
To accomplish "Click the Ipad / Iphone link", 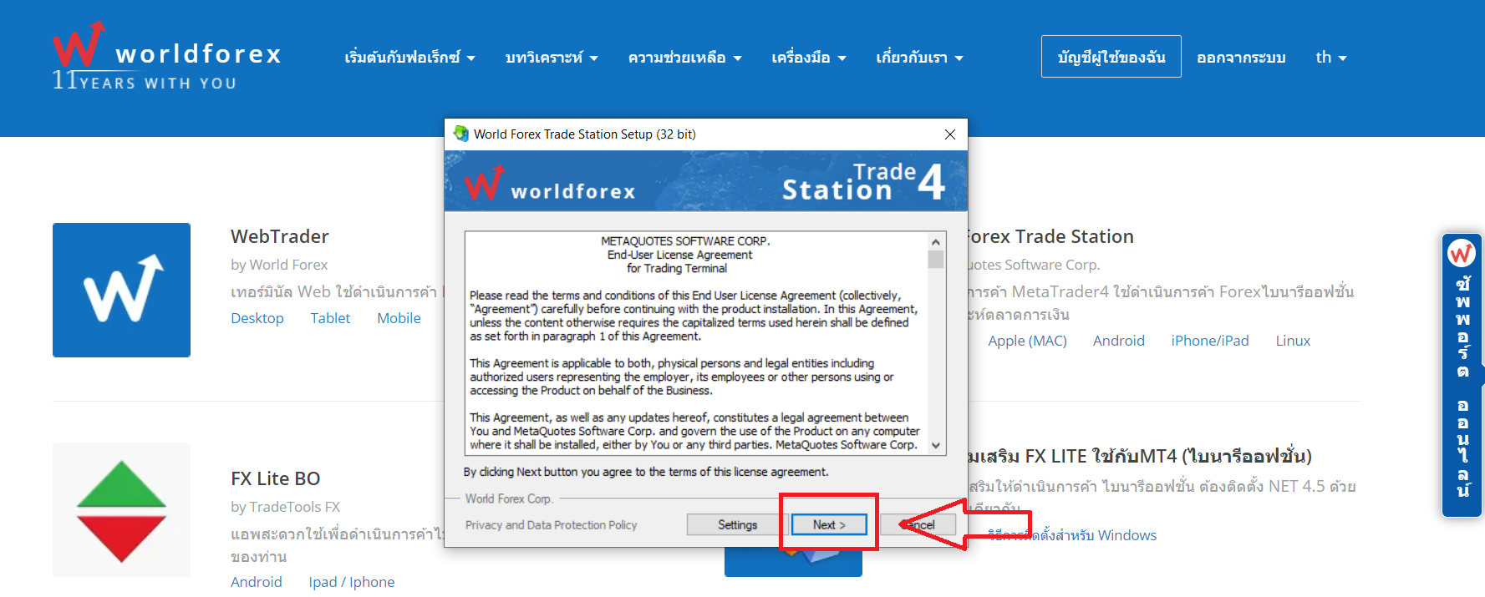I will 352,582.
